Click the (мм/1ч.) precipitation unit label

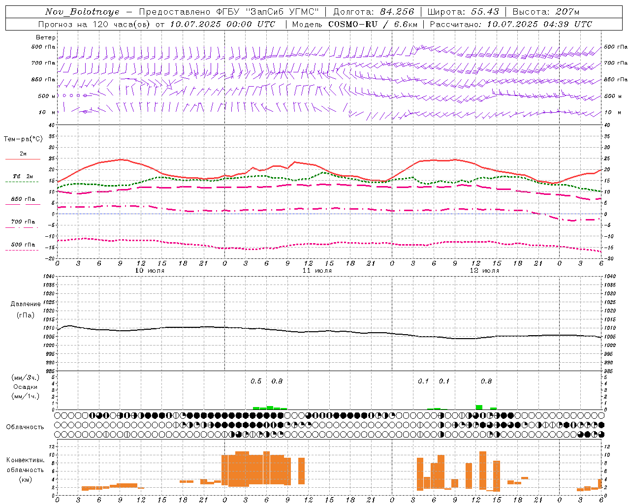click(x=26, y=396)
